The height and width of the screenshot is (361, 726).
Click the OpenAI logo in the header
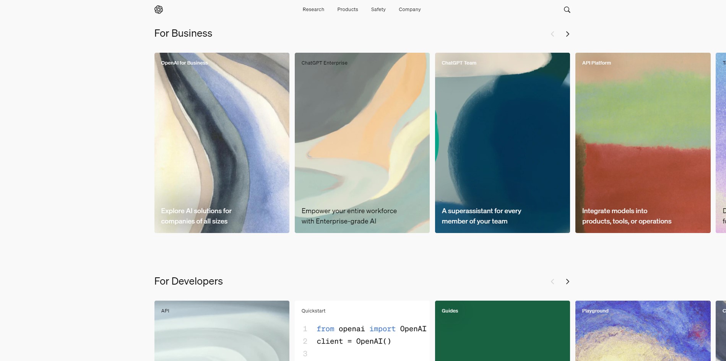[159, 10]
